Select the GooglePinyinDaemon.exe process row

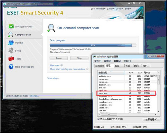(x=127, y=99)
